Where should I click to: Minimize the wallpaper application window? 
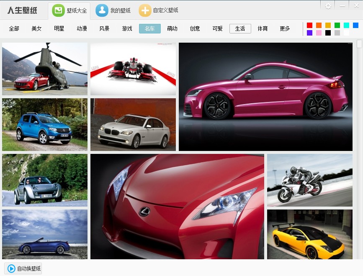click(342, 6)
